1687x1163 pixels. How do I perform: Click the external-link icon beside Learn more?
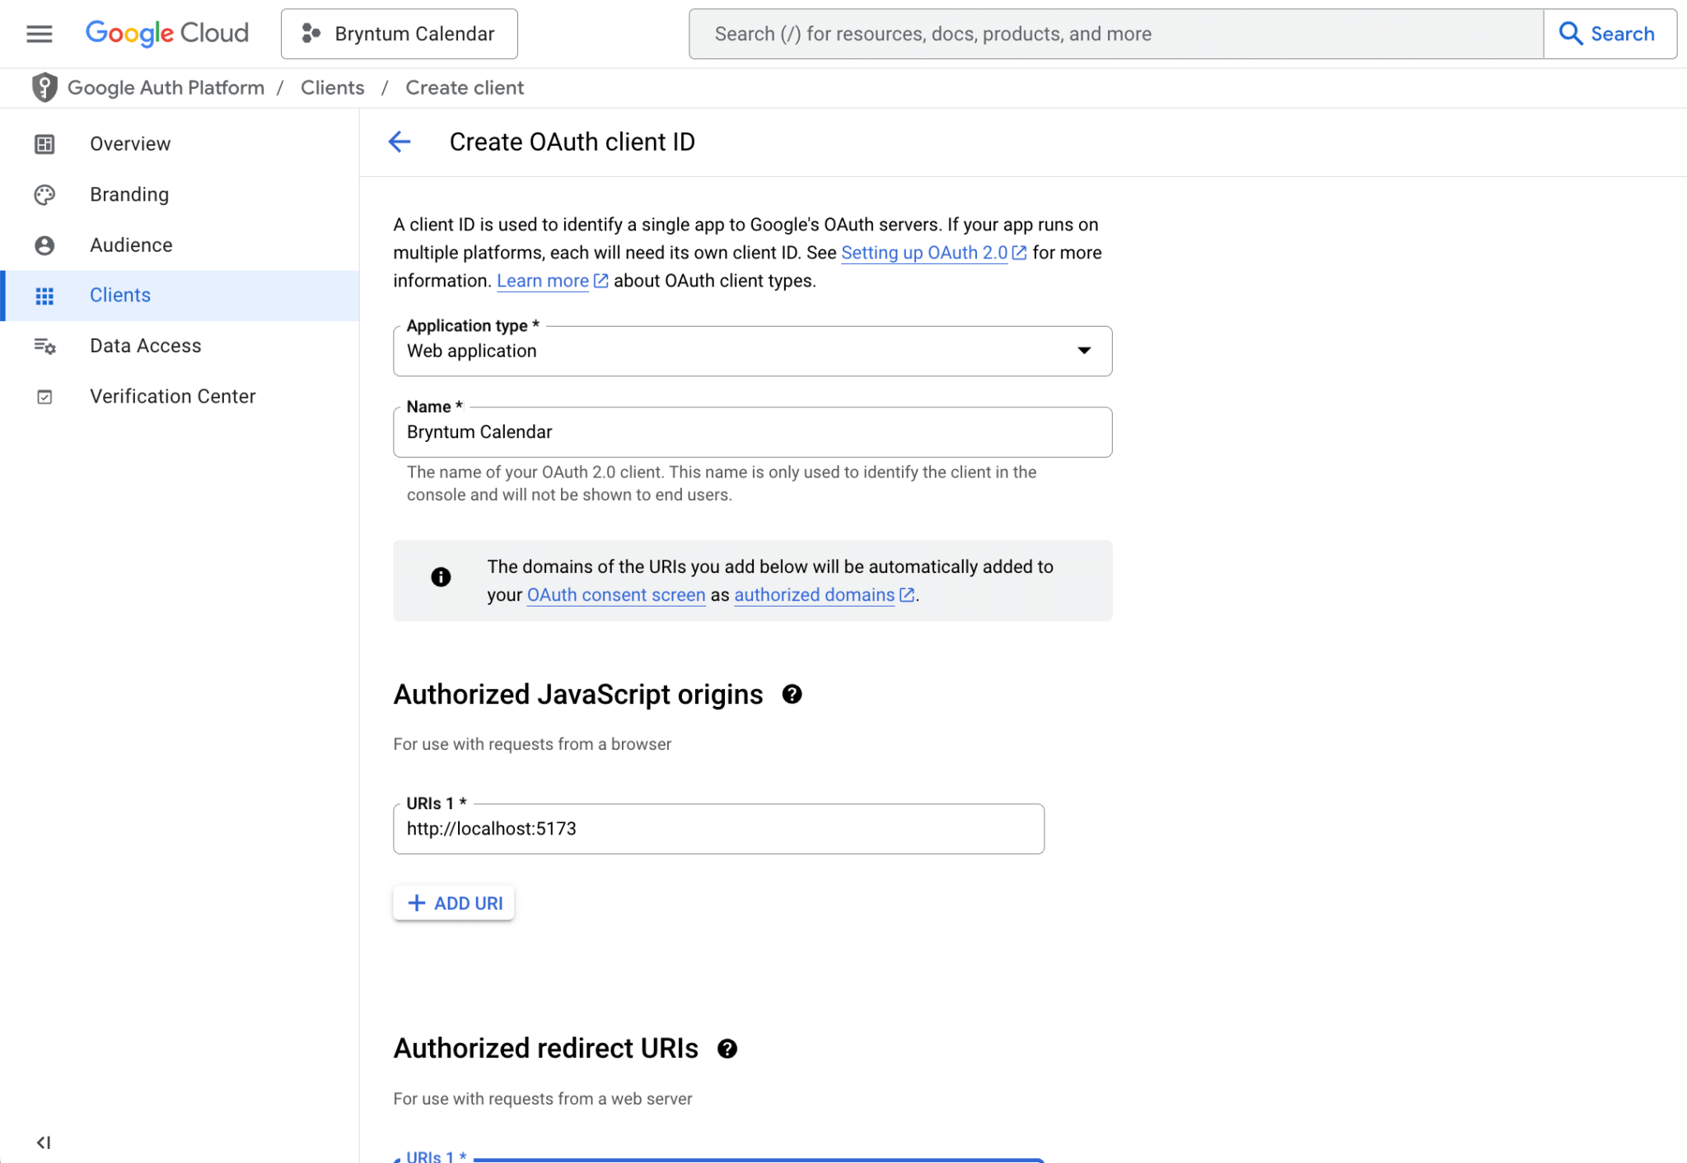click(x=601, y=281)
